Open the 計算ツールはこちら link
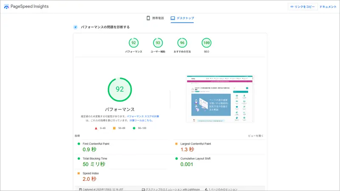The image size is (340, 191). 142,120
